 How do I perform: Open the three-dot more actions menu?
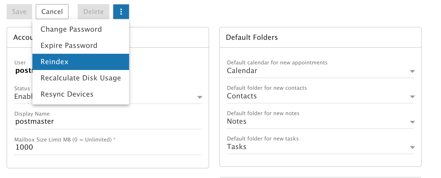(x=121, y=12)
